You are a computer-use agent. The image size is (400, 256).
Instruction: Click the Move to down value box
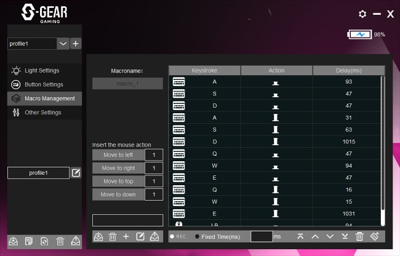(x=154, y=194)
